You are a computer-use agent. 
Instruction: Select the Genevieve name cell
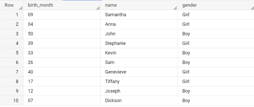116,72
